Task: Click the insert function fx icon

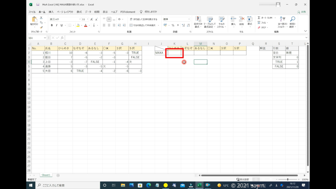Action: point(62,38)
